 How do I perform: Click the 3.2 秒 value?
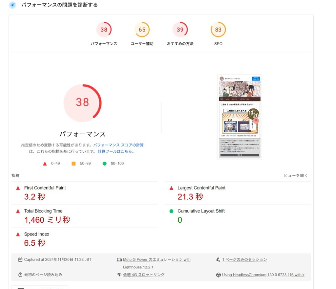35,197
